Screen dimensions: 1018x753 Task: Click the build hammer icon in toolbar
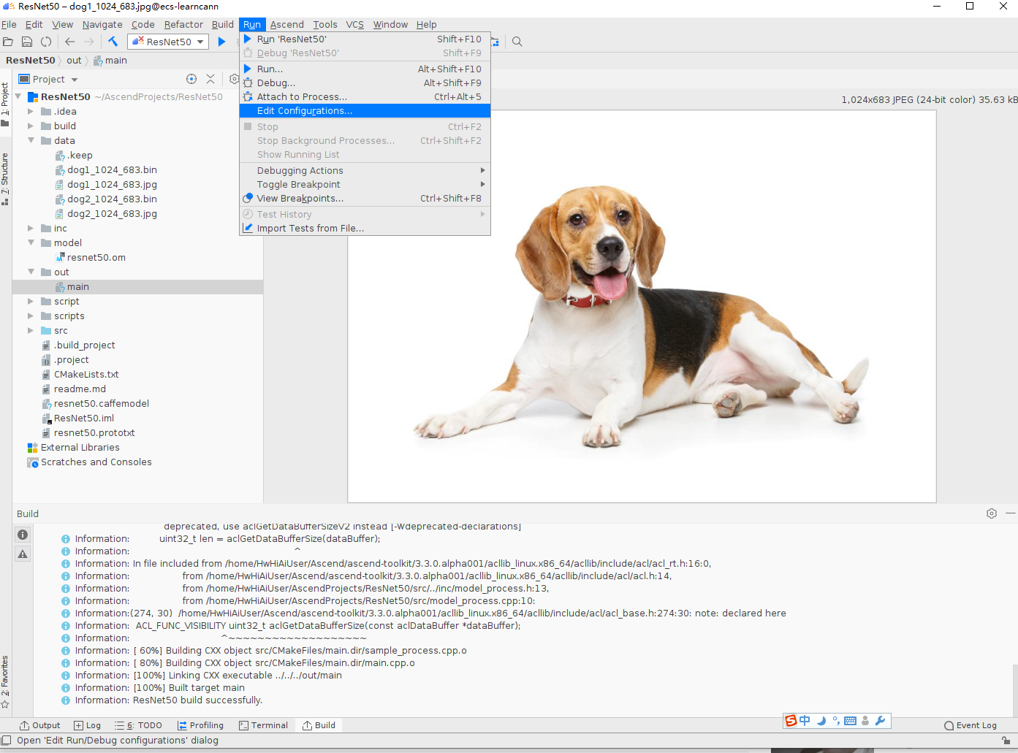[113, 42]
